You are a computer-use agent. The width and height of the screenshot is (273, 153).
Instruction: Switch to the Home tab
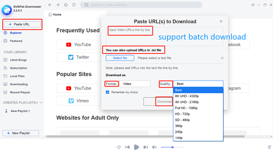coord(55,14)
